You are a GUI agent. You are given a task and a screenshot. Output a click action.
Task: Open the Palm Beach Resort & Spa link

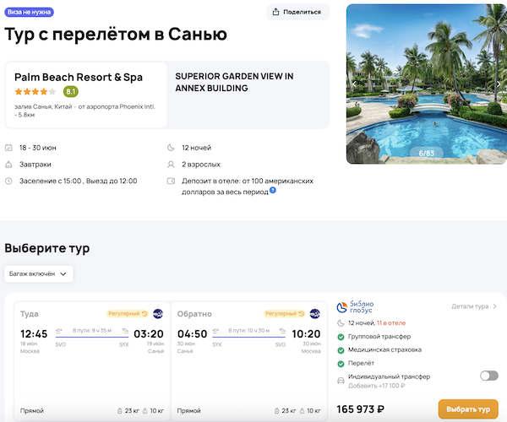pos(79,77)
